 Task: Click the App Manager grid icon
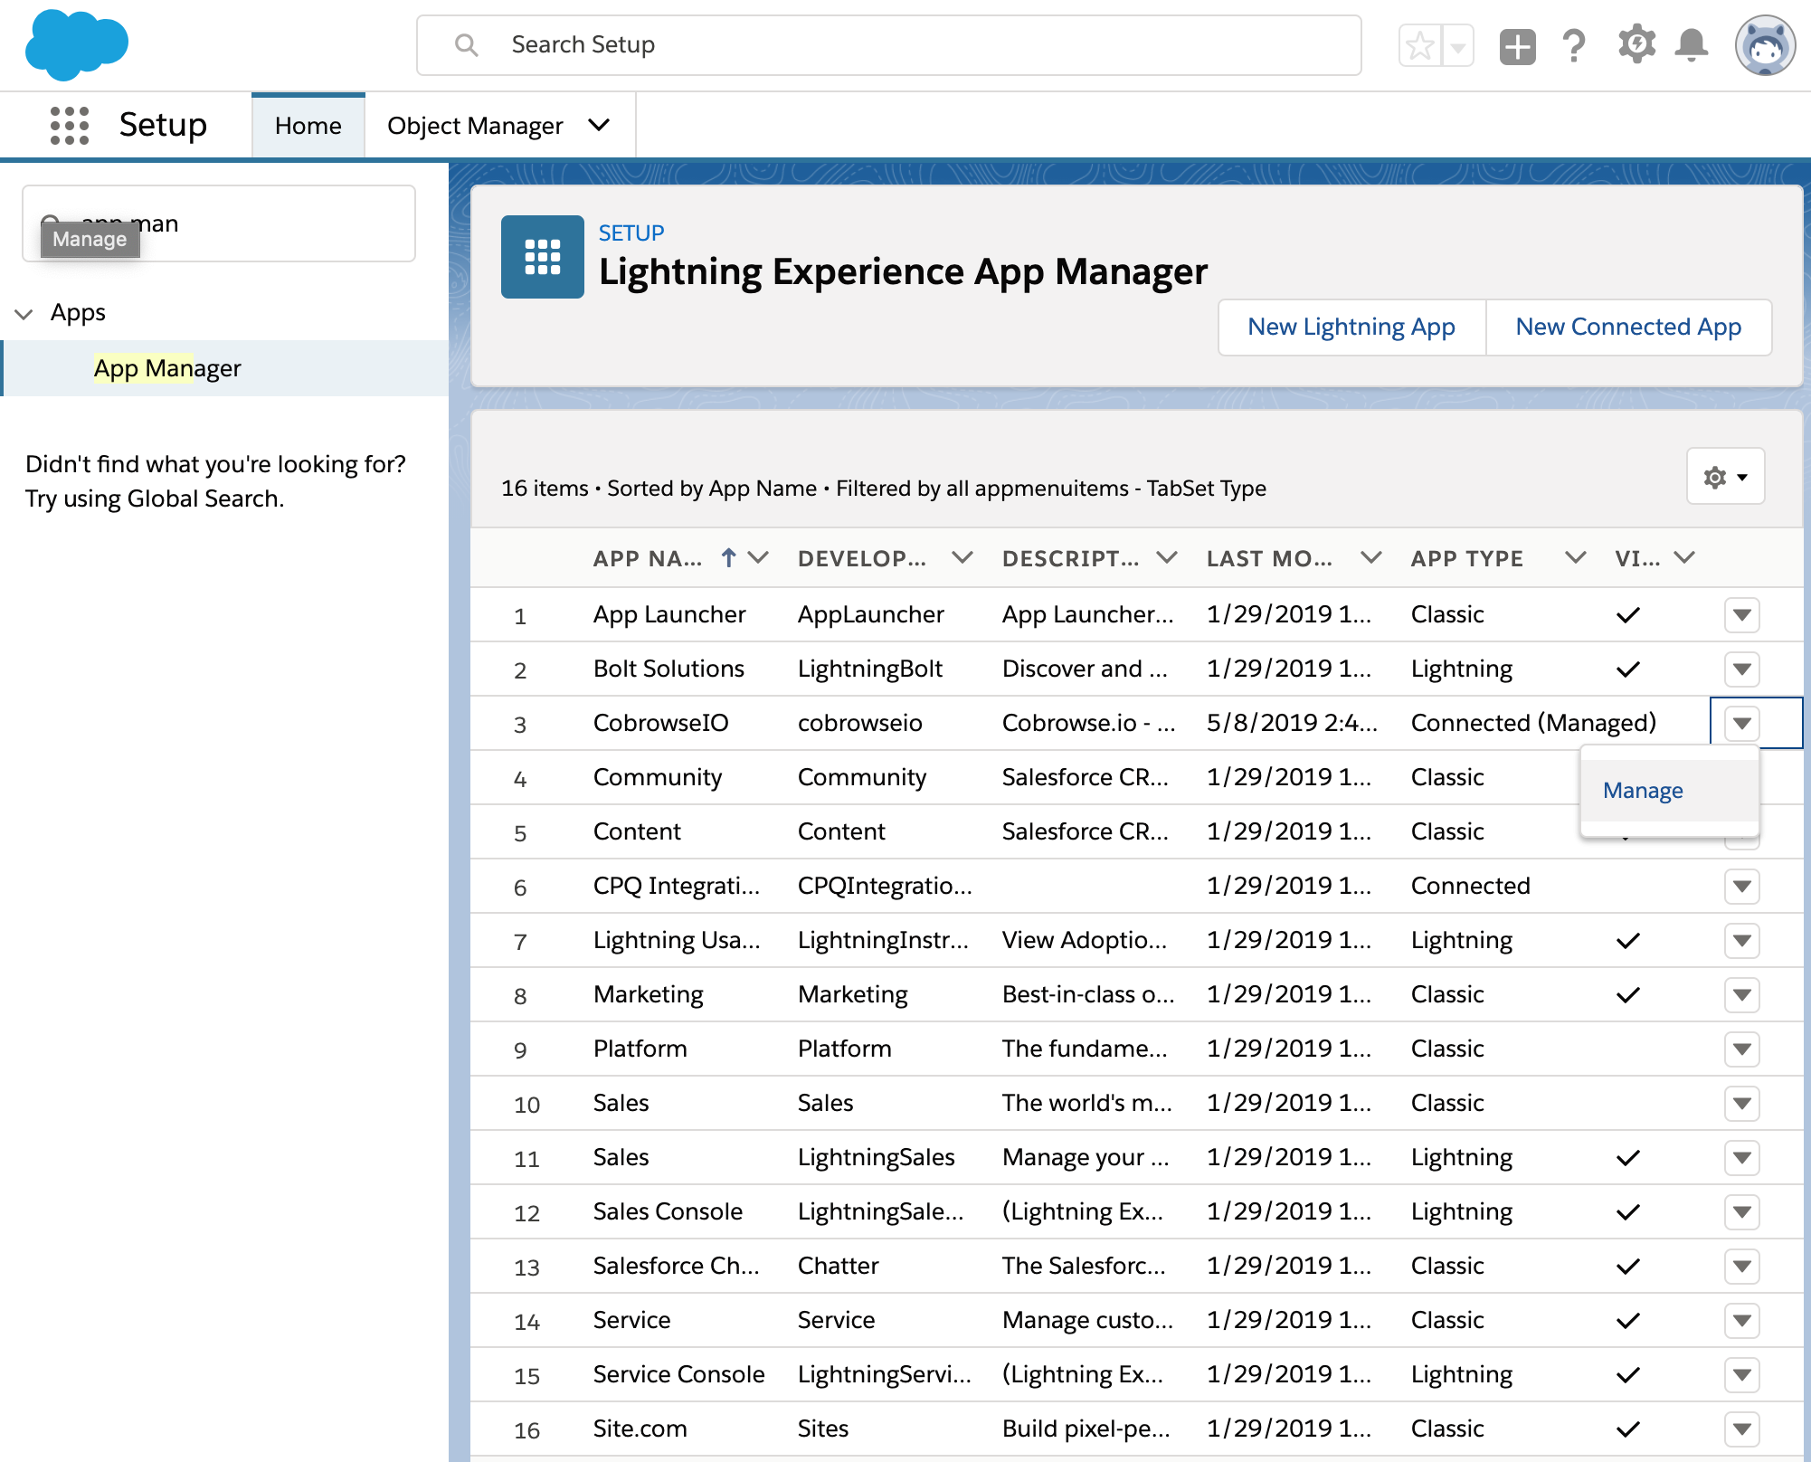(543, 257)
